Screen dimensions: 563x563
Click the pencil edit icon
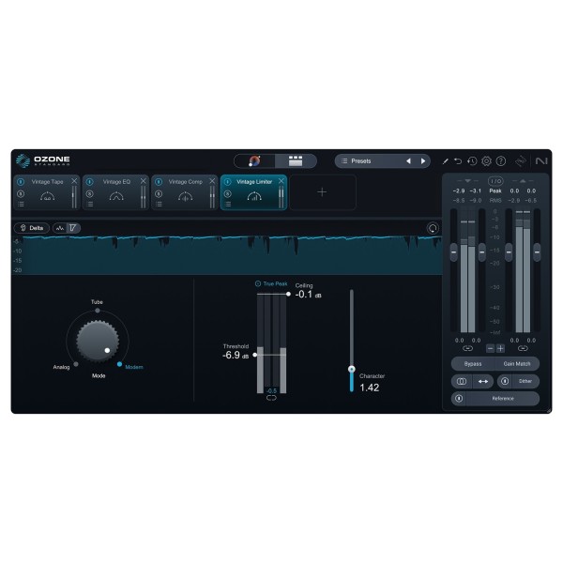click(x=445, y=161)
